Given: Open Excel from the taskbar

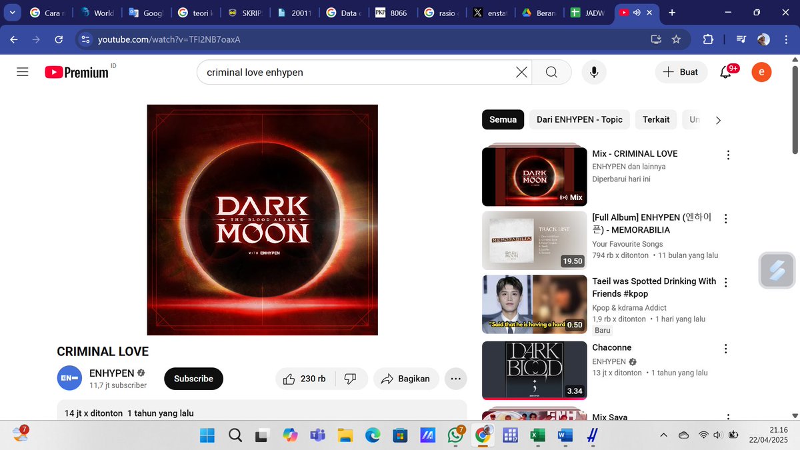Looking at the screenshot, I should click(537, 435).
